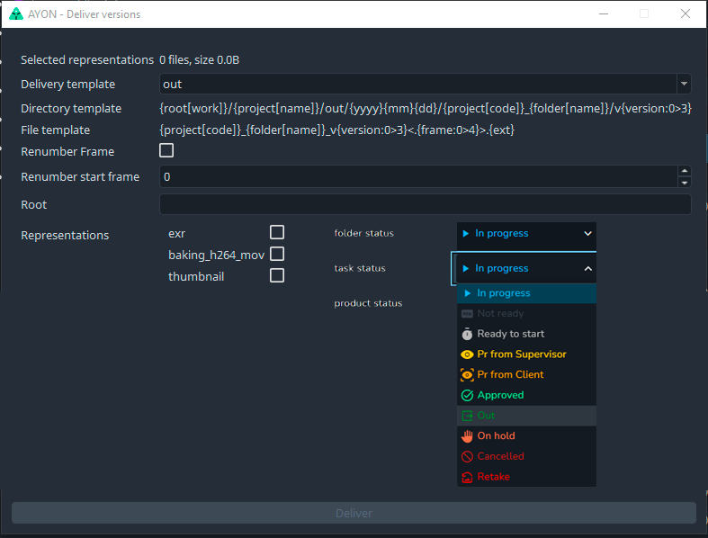Click the product status label
The image size is (708, 538).
click(x=368, y=303)
